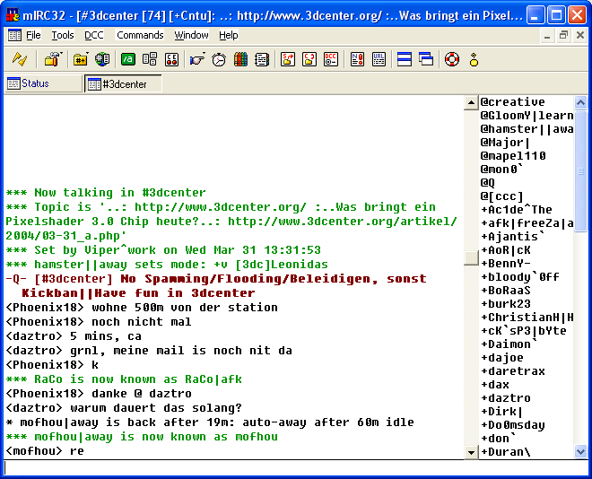This screenshot has height=479, width=592.
Task: Click the Timer clock toolbar icon
Action: tap(219, 59)
